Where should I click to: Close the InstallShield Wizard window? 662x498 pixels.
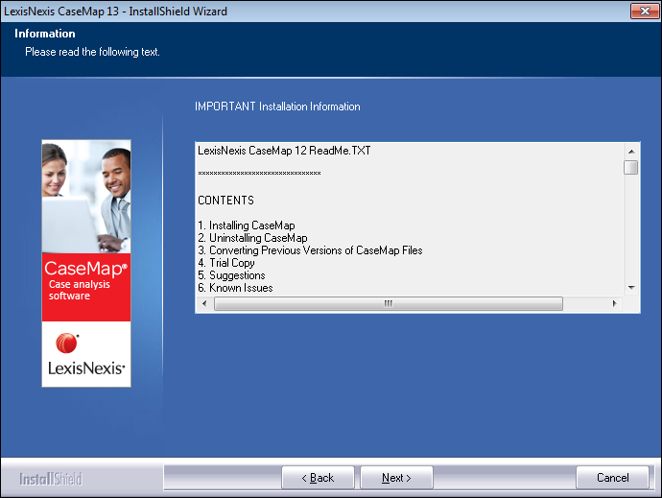[643, 11]
